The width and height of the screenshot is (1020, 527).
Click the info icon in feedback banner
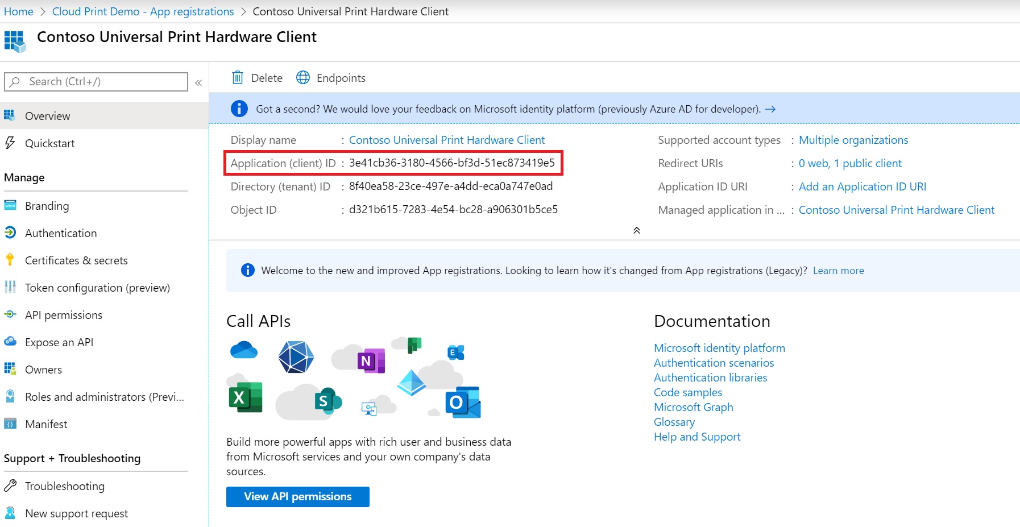tap(239, 109)
